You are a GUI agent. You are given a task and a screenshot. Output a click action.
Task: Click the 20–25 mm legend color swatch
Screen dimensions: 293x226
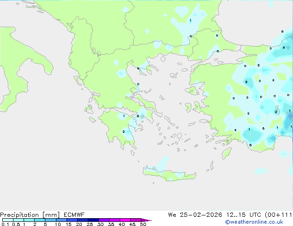point(82,220)
